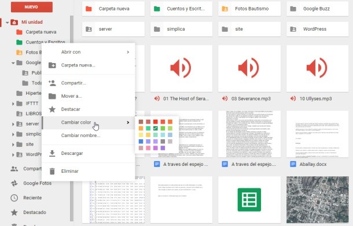
Task: Select red Carpeta nueva folder in sidebar
Action: pos(19,32)
